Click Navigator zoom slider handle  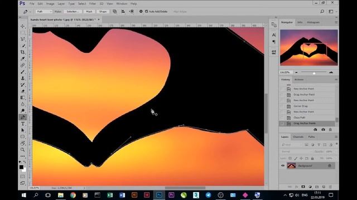point(314,73)
